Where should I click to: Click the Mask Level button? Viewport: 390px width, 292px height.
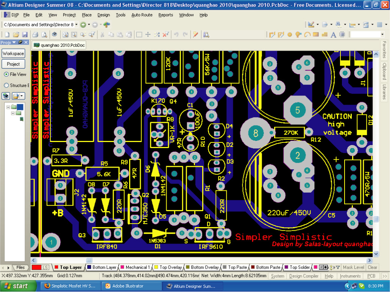click(x=353, y=267)
